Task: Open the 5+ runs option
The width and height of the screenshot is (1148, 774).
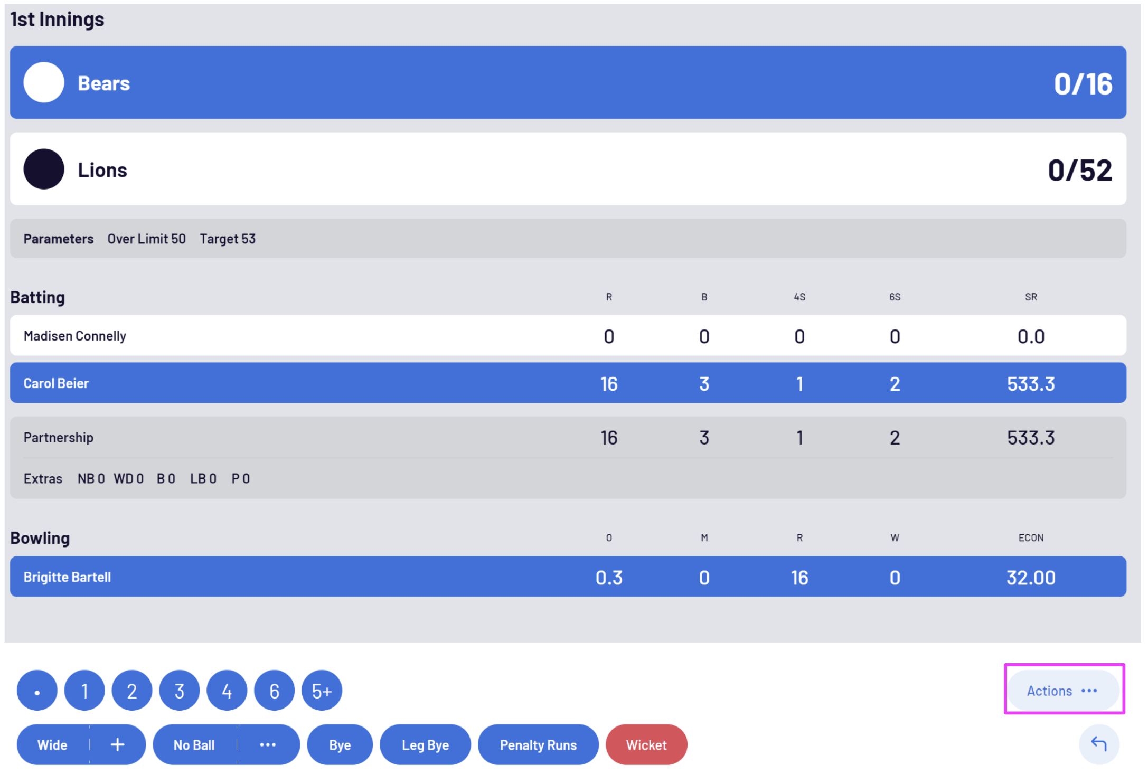Action: (x=322, y=690)
